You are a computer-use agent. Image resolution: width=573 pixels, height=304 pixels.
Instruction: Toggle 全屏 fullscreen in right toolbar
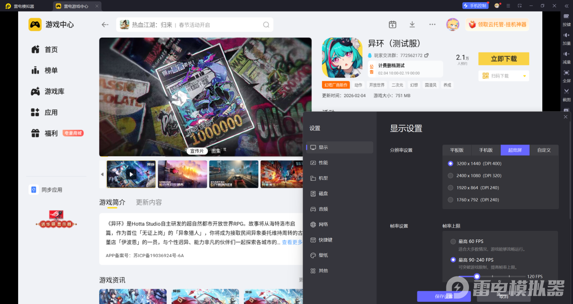coord(566,76)
